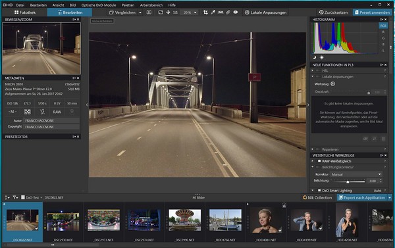Image resolution: width=395 pixels, height=248 pixels.
Task: Set zoom to 1:1
Action: coord(175,12)
